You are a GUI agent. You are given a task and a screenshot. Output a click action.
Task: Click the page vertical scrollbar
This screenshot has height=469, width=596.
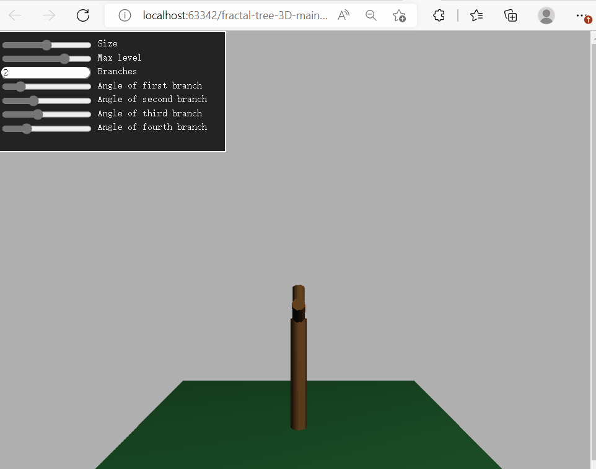click(593, 250)
